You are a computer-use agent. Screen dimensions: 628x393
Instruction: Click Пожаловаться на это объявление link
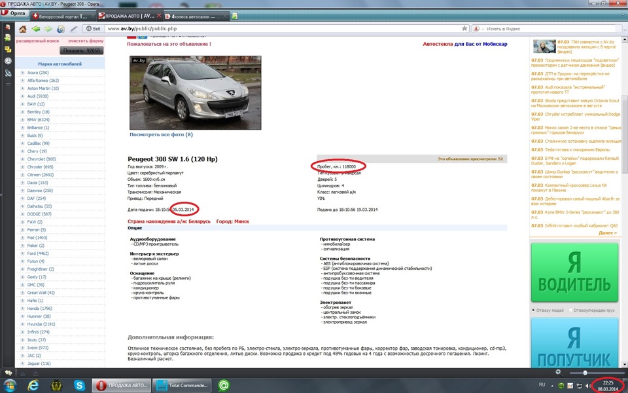tap(169, 44)
